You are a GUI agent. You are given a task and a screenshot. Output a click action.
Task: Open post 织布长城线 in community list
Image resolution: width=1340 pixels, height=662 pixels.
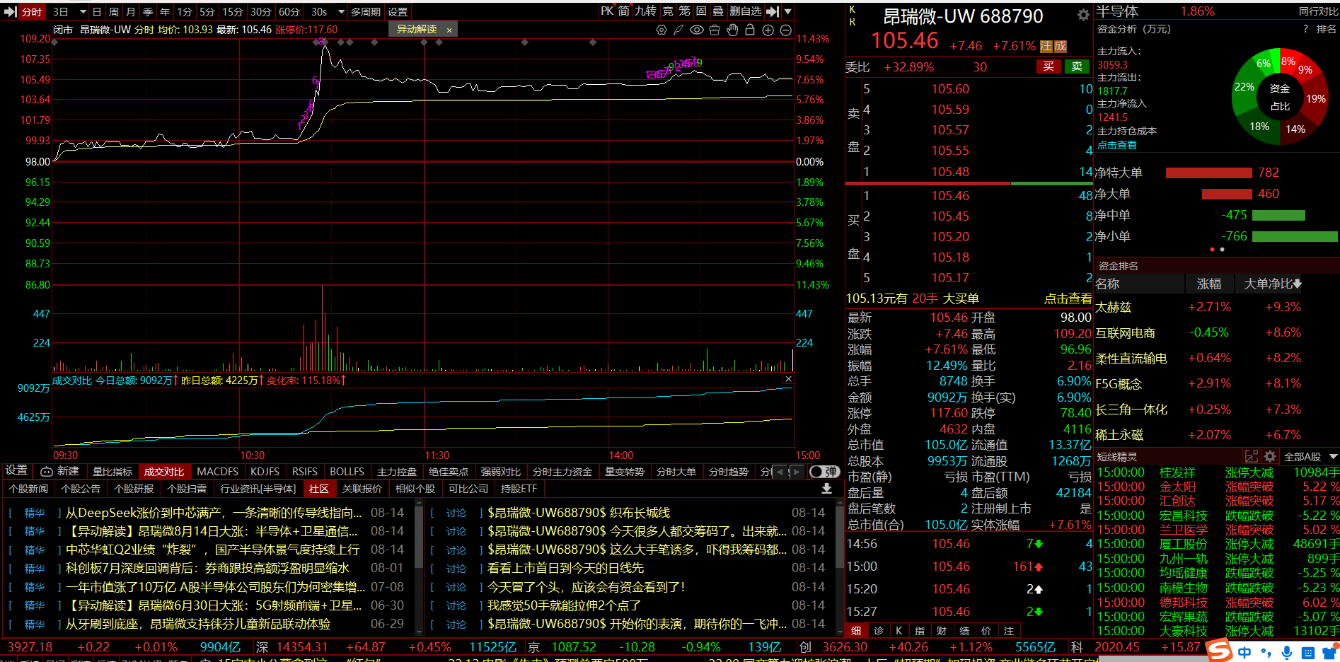coord(628,513)
